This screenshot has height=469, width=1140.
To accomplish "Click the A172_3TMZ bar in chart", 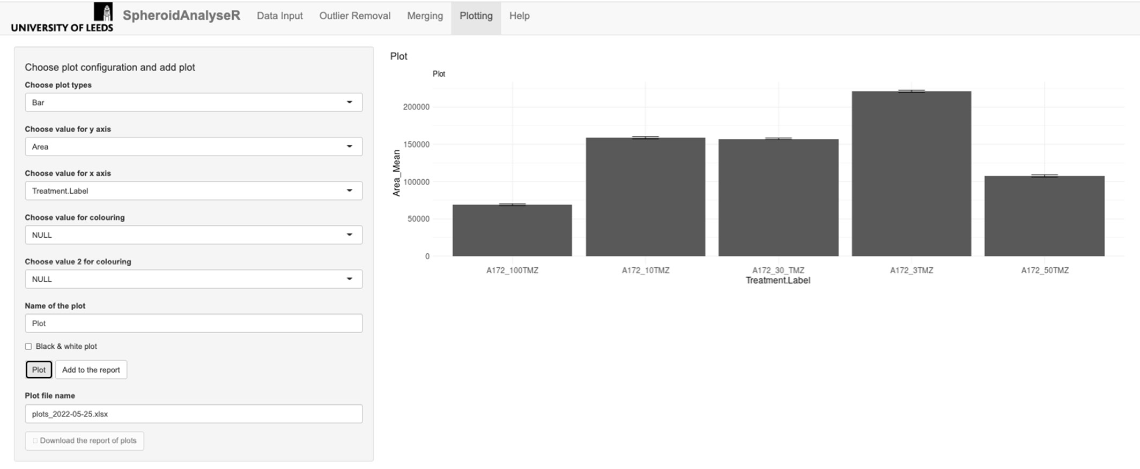I will (x=911, y=174).
